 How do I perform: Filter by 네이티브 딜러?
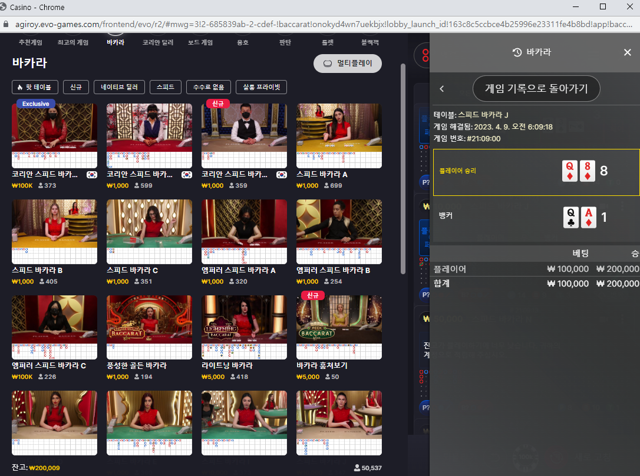(119, 87)
